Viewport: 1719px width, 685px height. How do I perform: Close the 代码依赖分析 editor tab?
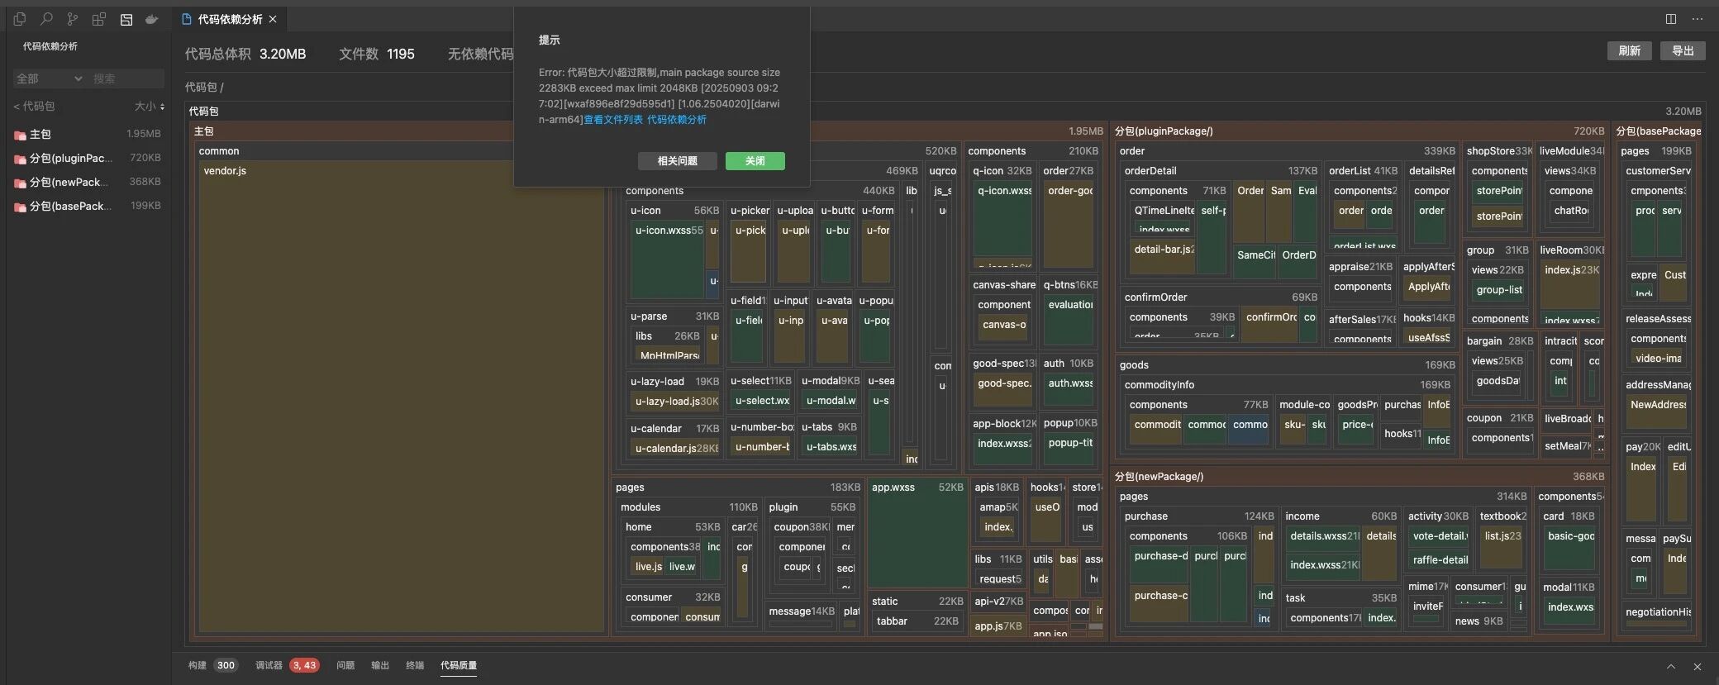click(x=273, y=19)
